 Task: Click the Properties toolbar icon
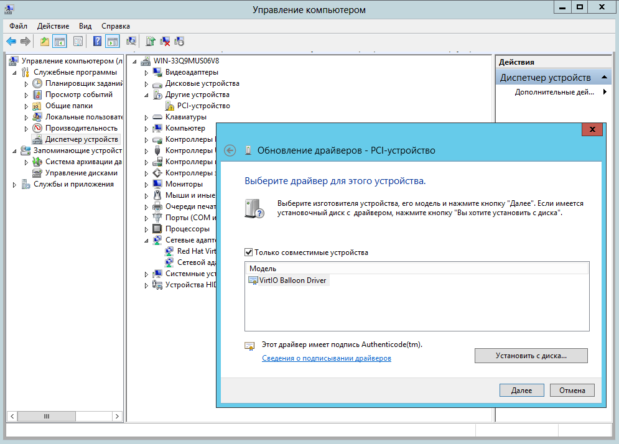point(78,42)
